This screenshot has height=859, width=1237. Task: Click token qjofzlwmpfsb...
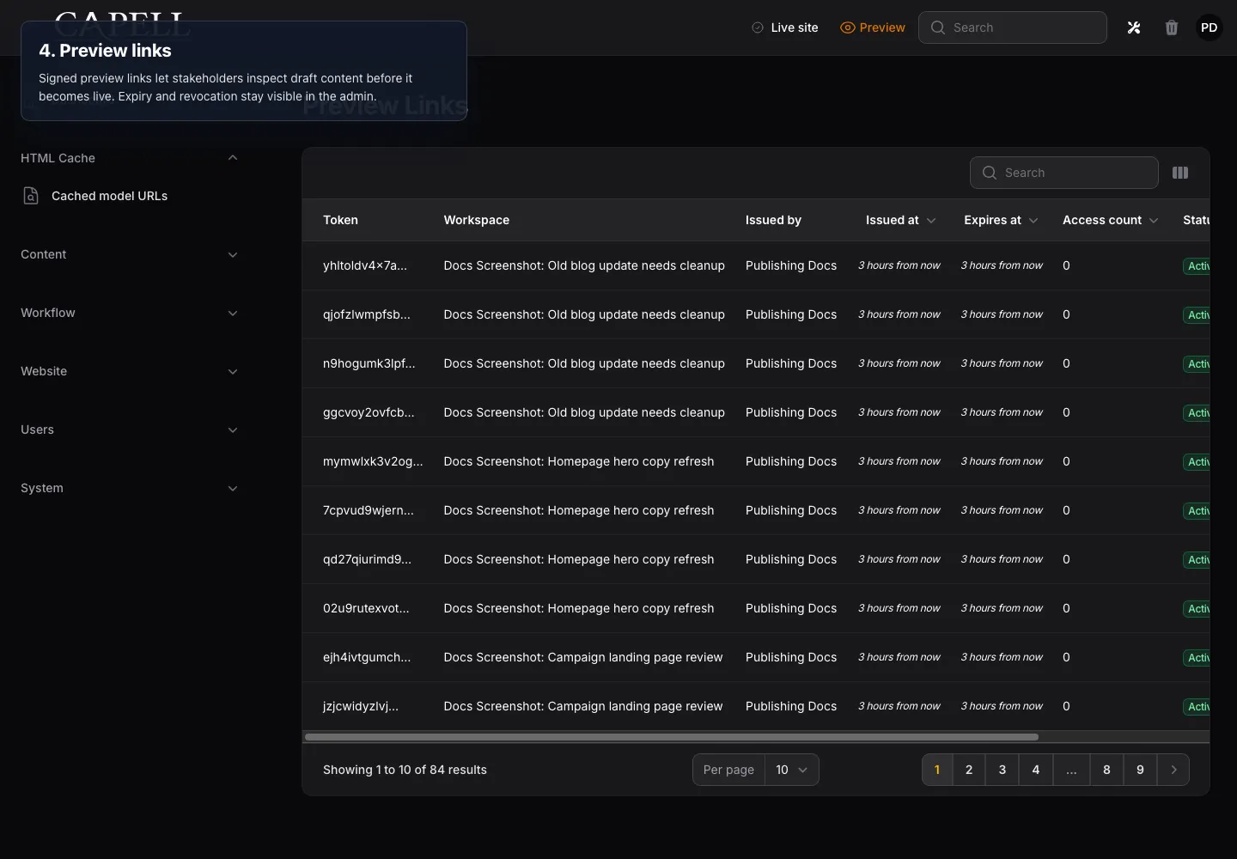pyautogui.click(x=367, y=314)
